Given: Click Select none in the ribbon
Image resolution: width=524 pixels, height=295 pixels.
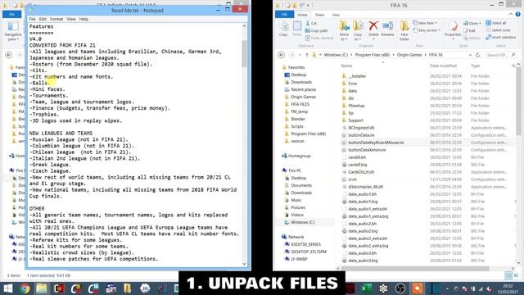Looking at the screenshot, I should [498, 30].
